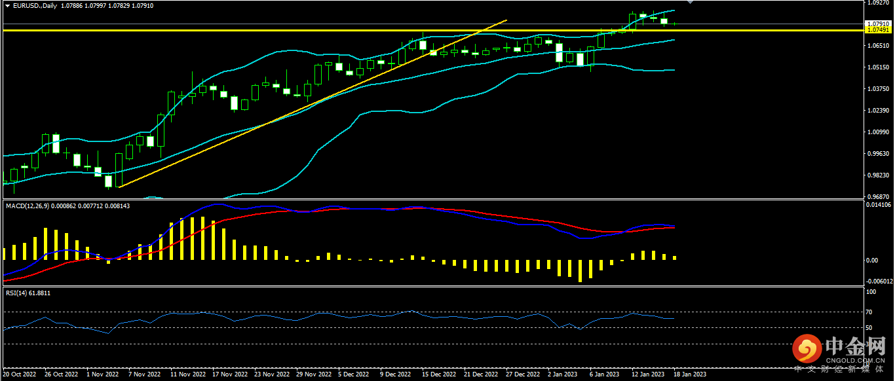Select the MACD(12,26,9) indicator label
This screenshot has height=381, width=895.
tap(26, 206)
